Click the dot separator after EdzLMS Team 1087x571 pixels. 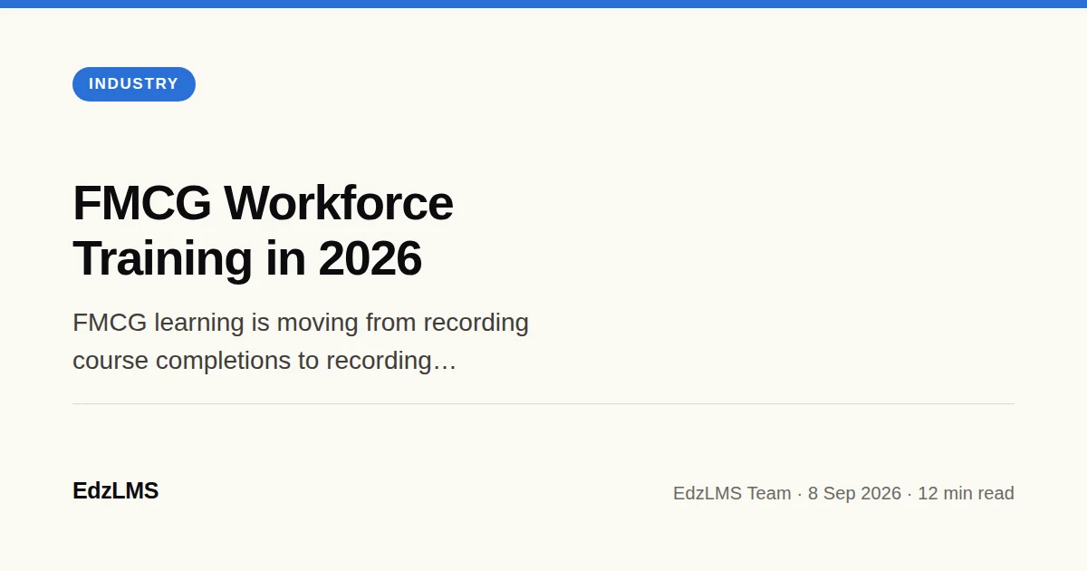(x=800, y=494)
